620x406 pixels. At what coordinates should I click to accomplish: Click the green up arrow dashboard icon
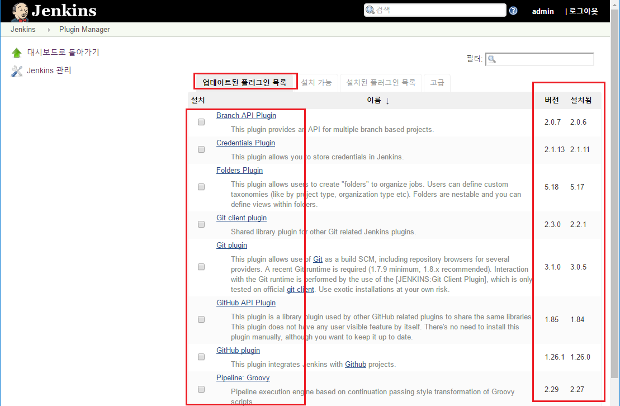pos(17,53)
